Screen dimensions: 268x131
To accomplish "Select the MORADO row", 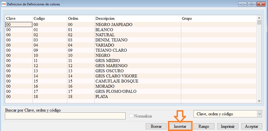I will tap(131, 86).
